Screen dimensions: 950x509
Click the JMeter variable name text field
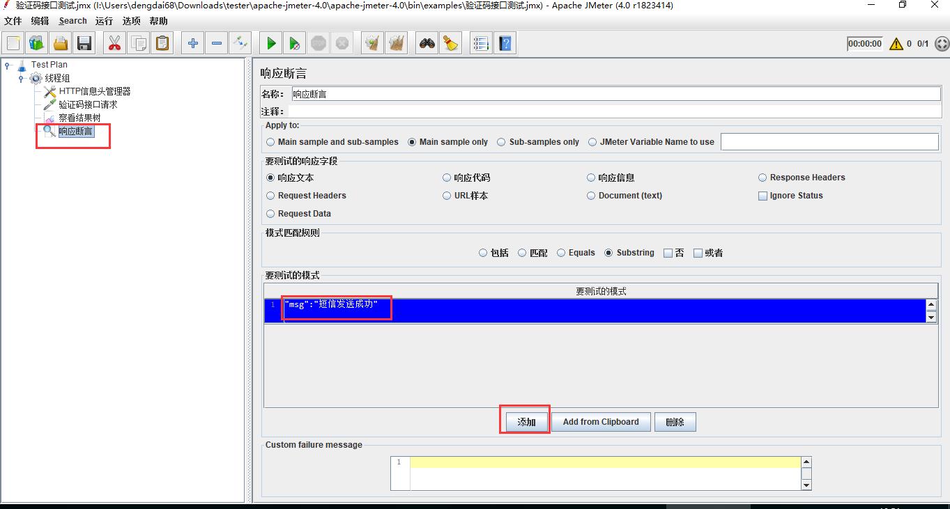(829, 142)
